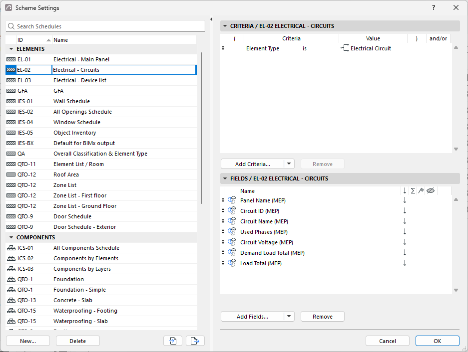
Task: Click the reorder handle for Element Type criteria
Action: (223, 48)
